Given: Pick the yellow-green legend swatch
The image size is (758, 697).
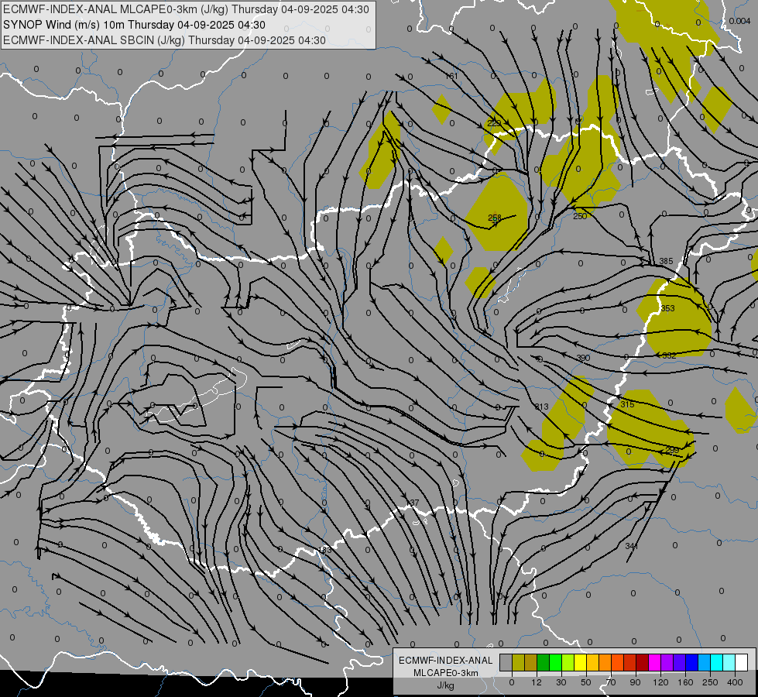Looking at the screenshot, I should [x=568, y=662].
